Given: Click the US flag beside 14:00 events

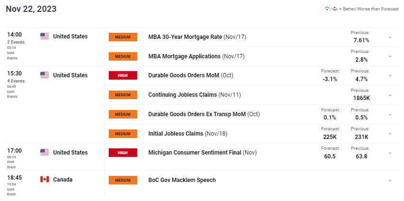Looking at the screenshot, I should tap(45, 37).
